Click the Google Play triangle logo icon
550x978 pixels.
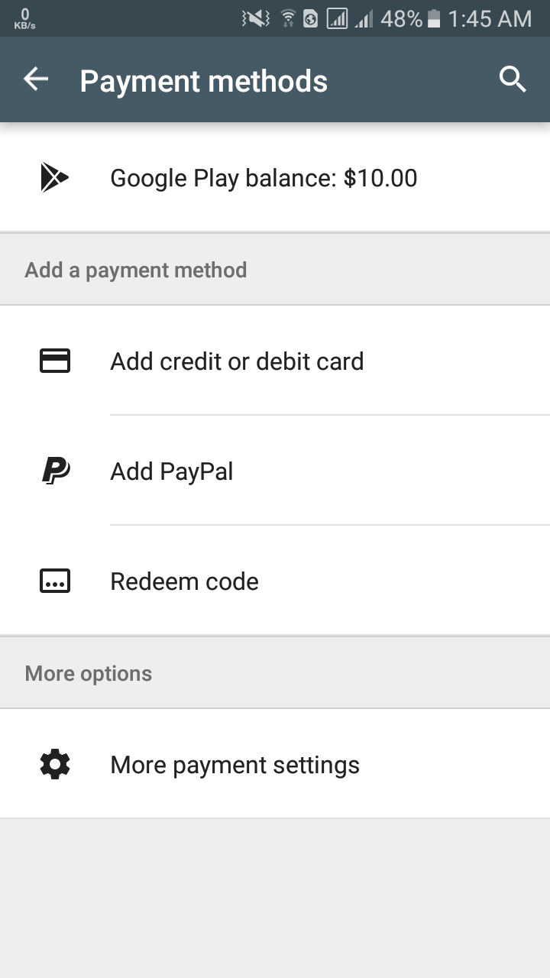pos(54,178)
